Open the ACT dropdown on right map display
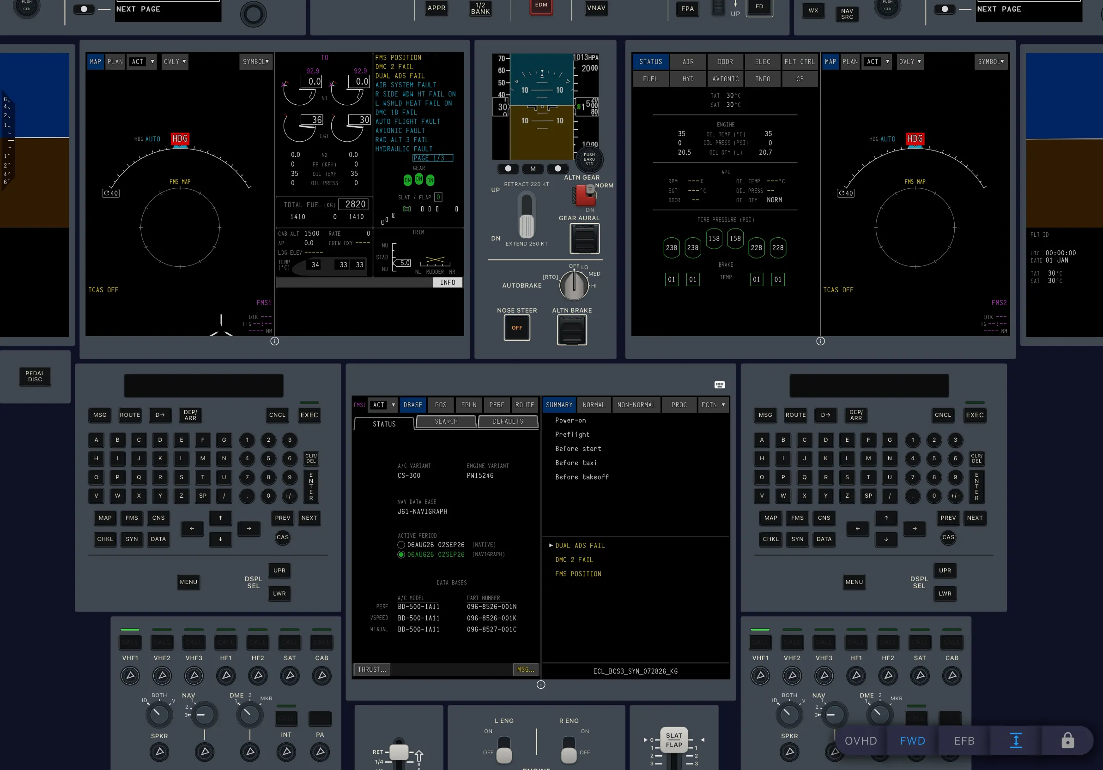 pos(877,61)
